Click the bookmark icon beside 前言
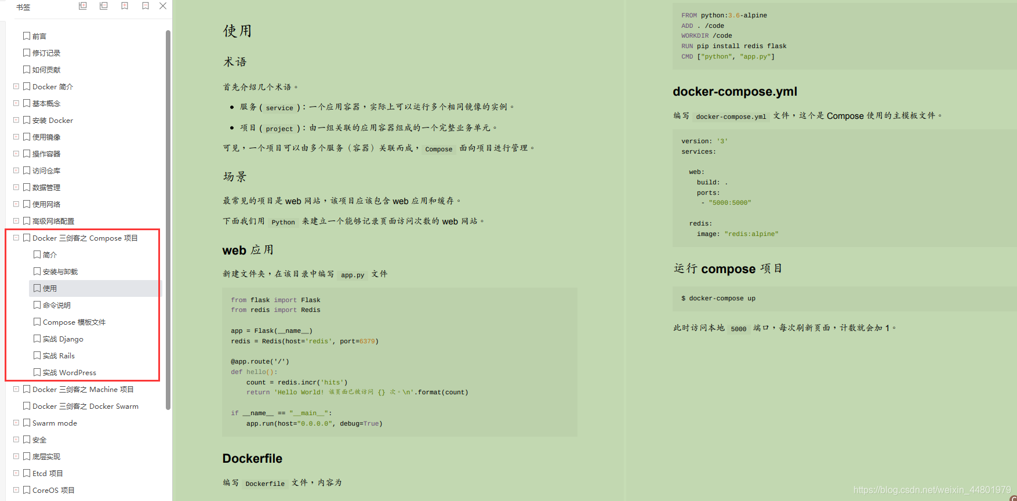Viewport: 1017px width, 501px height. [27, 36]
